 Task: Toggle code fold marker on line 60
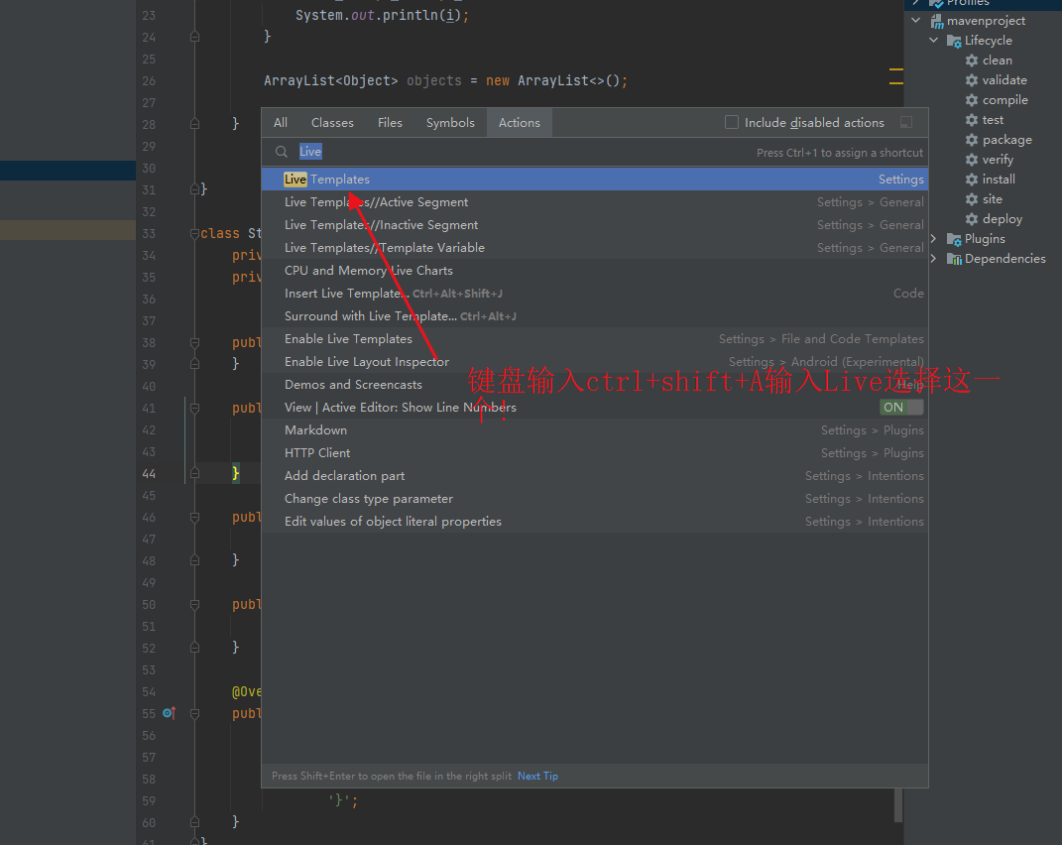194,822
